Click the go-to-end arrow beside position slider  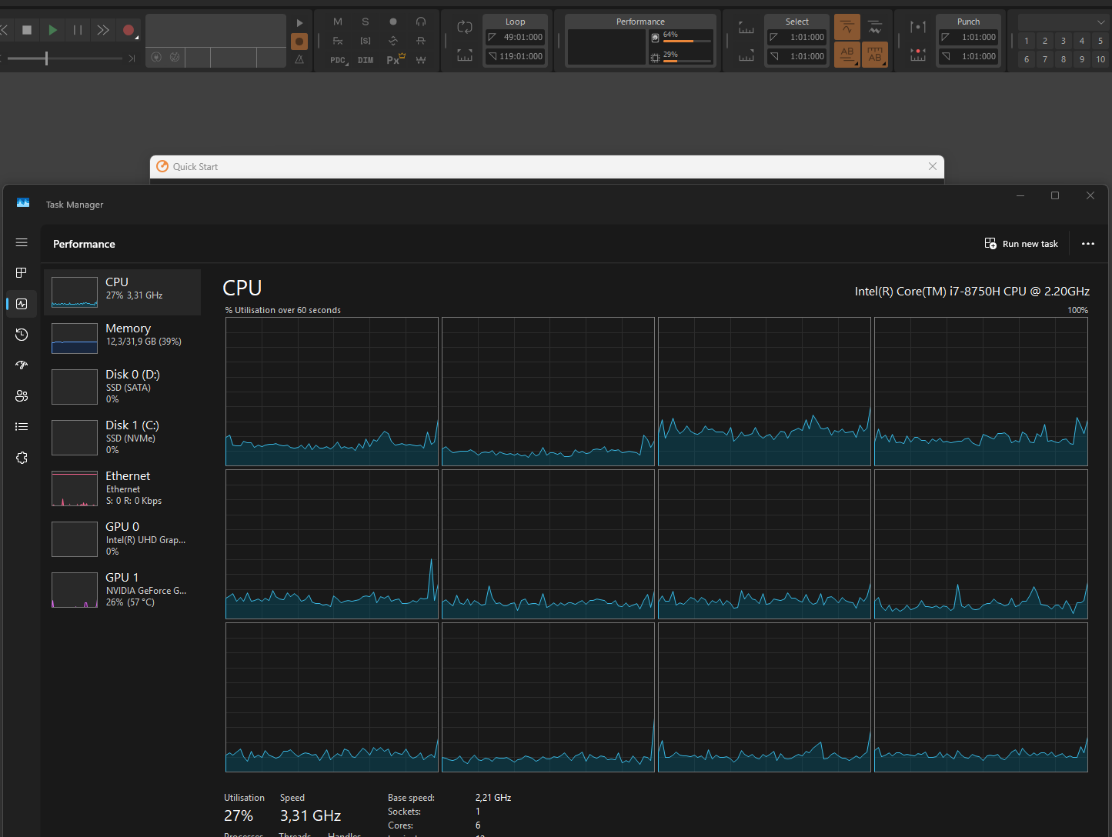(x=132, y=58)
